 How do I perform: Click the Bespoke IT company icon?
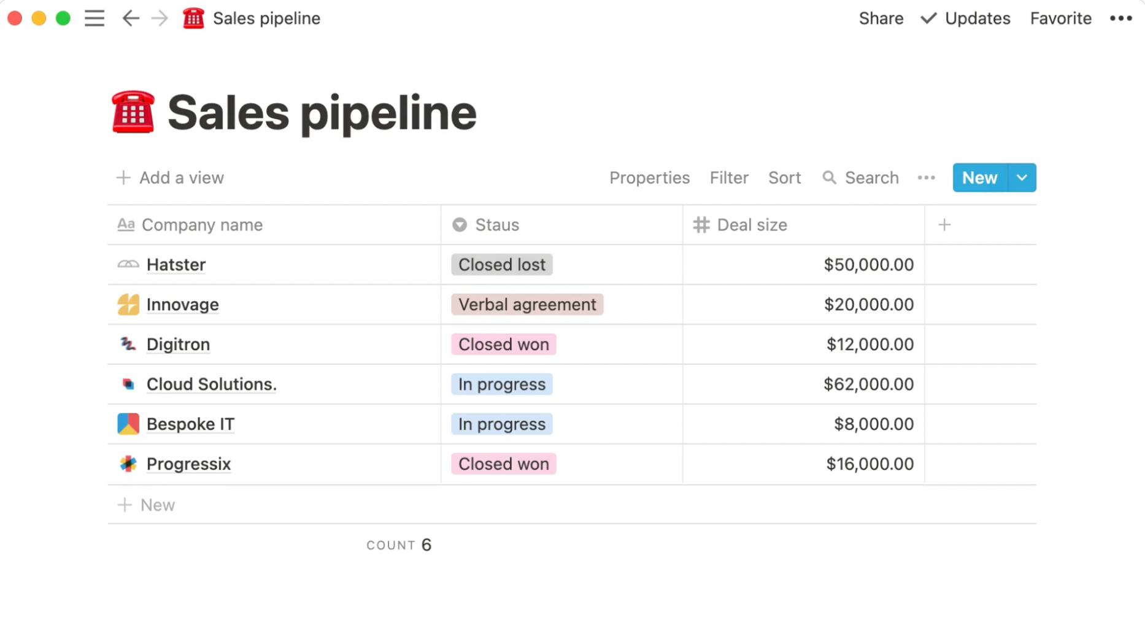(x=127, y=424)
